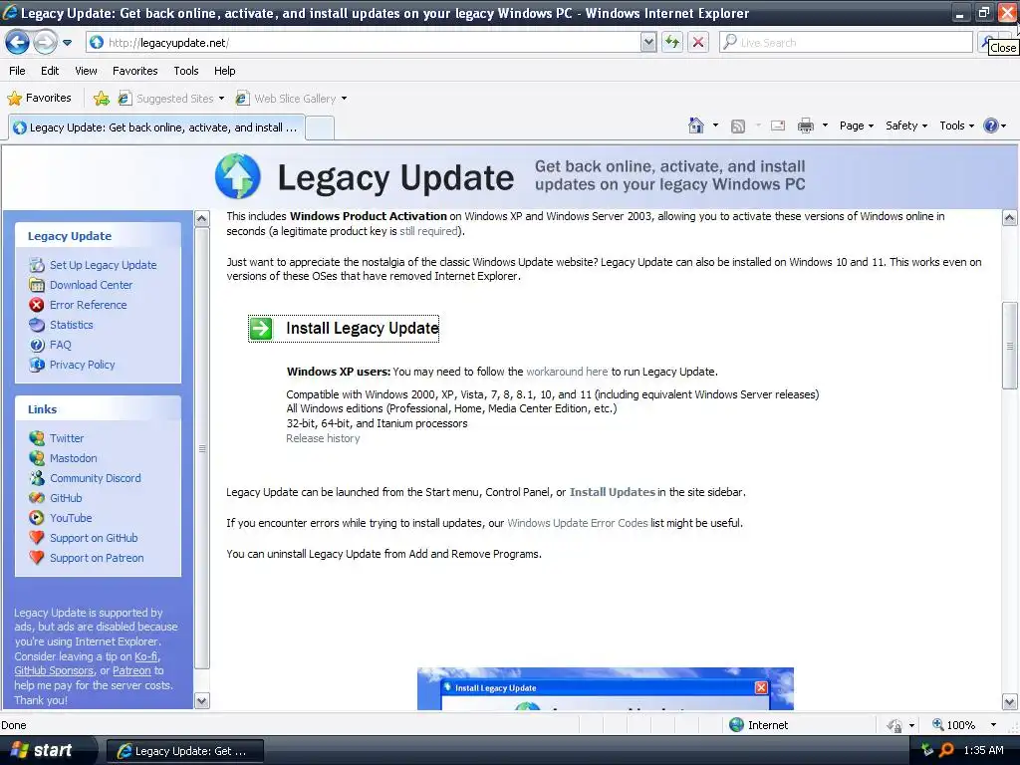This screenshot has height=765, width=1020.
Task: Click the Legacy Update globe logo
Action: coord(237,175)
